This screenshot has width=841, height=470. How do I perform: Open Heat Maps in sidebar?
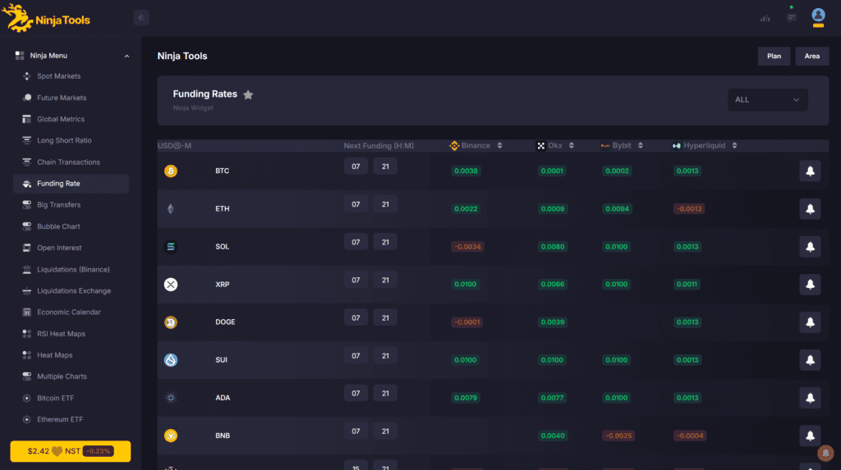point(54,355)
